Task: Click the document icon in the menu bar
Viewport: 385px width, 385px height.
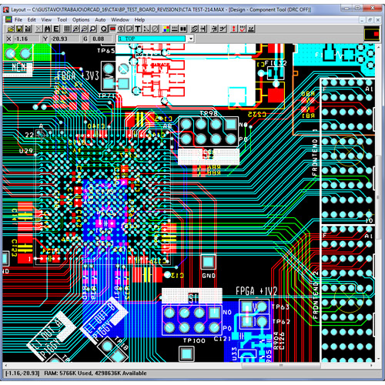Action: [x=8, y=20]
